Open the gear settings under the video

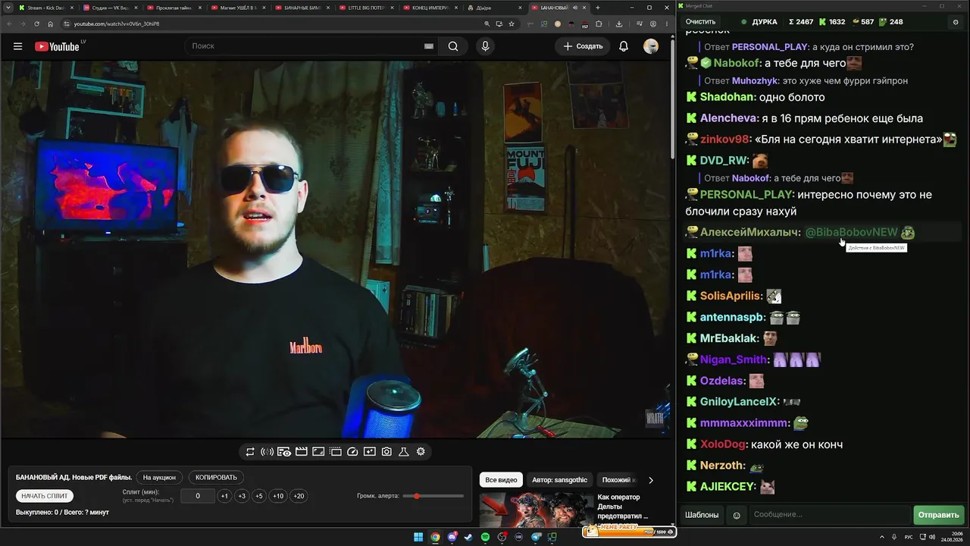tap(421, 452)
